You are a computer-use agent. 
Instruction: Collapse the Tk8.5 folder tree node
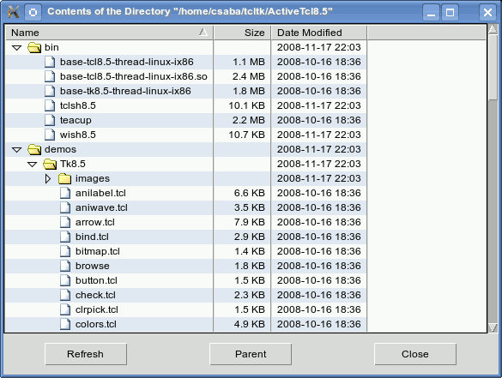pyautogui.click(x=32, y=165)
